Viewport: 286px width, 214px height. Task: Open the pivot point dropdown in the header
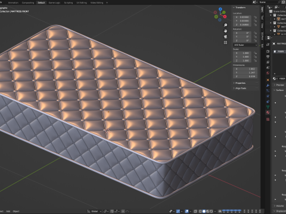105,211
